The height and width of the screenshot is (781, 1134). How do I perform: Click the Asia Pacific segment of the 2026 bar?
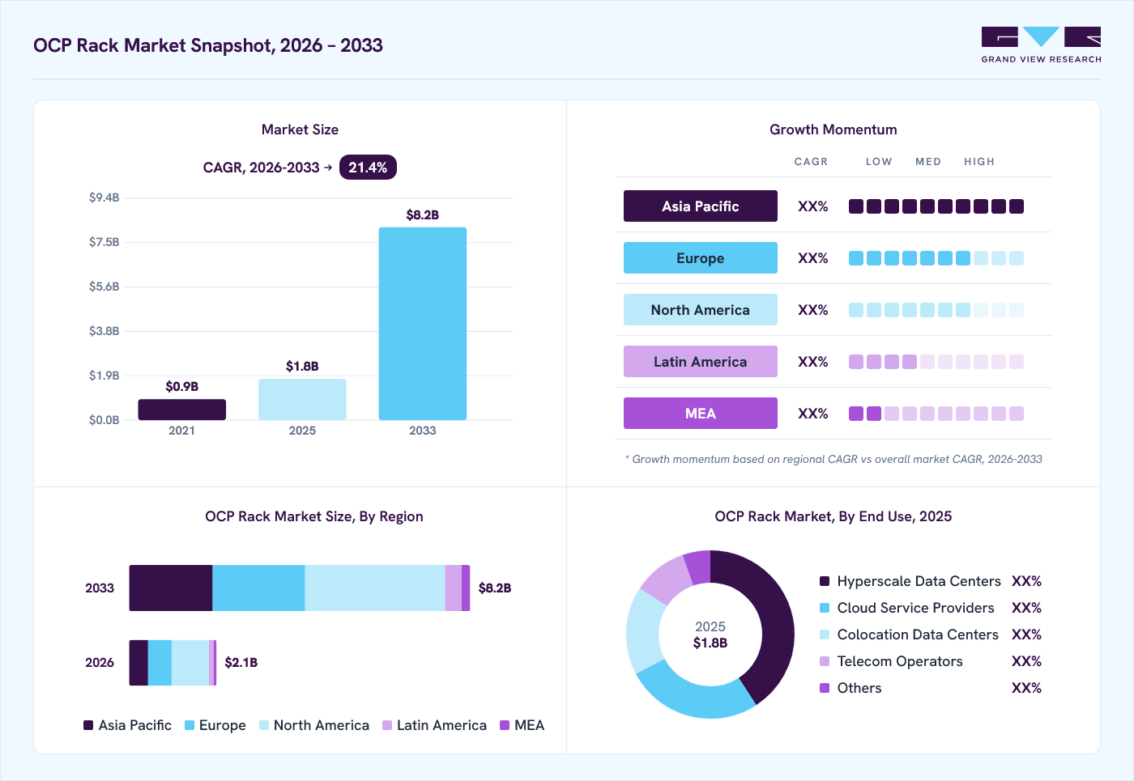(139, 663)
